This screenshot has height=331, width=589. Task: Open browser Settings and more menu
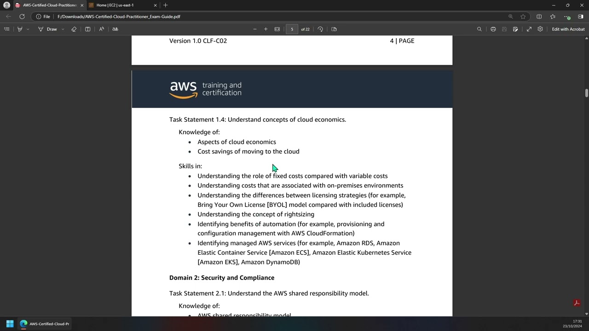(567, 17)
